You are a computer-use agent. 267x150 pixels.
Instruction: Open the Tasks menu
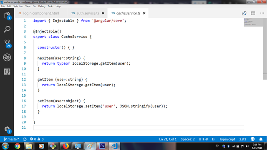coord(50,6)
